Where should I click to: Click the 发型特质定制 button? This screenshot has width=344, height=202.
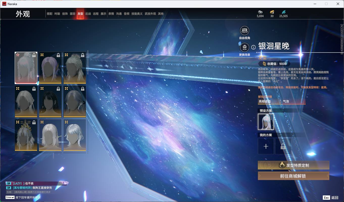pyautogui.click(x=293, y=165)
